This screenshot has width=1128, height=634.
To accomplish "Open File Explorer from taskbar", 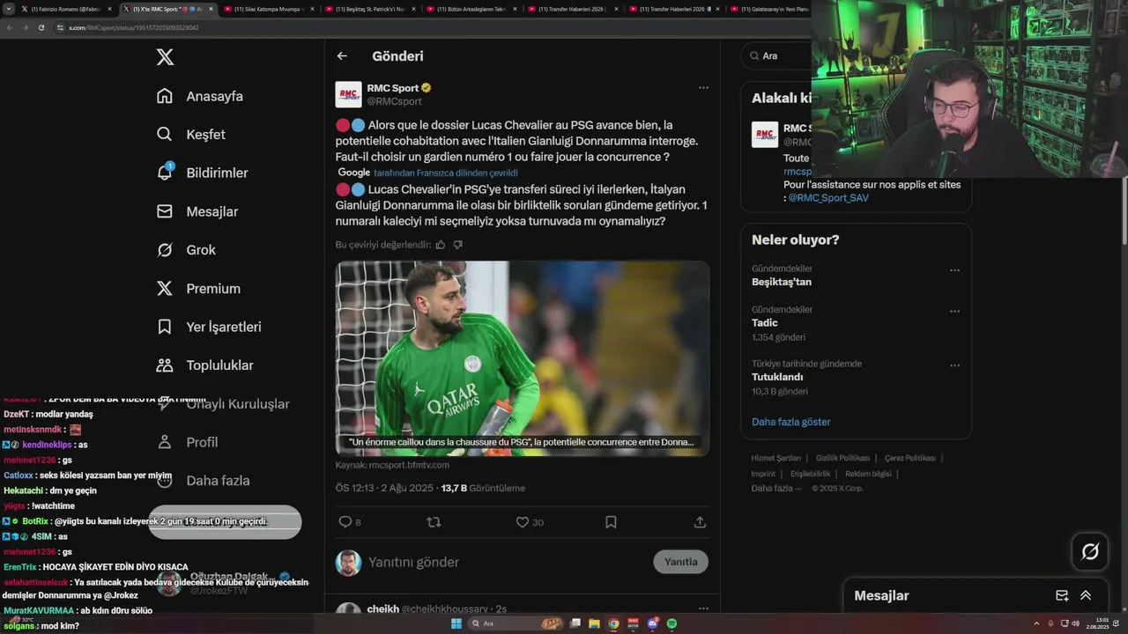I will coord(594,623).
